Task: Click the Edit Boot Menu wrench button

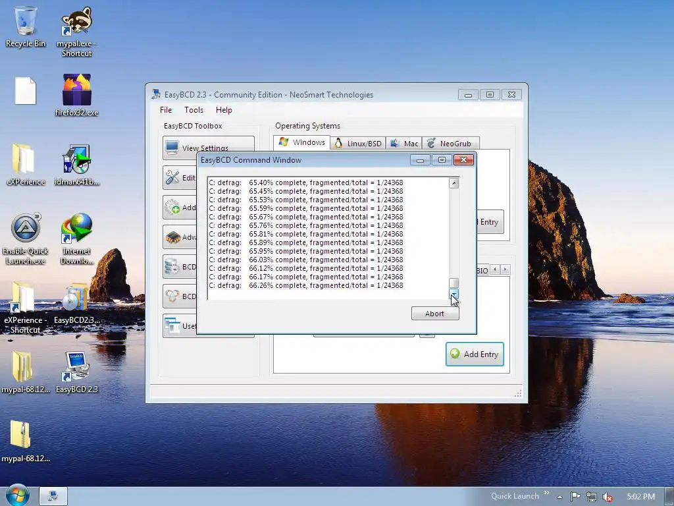Action: click(180, 178)
